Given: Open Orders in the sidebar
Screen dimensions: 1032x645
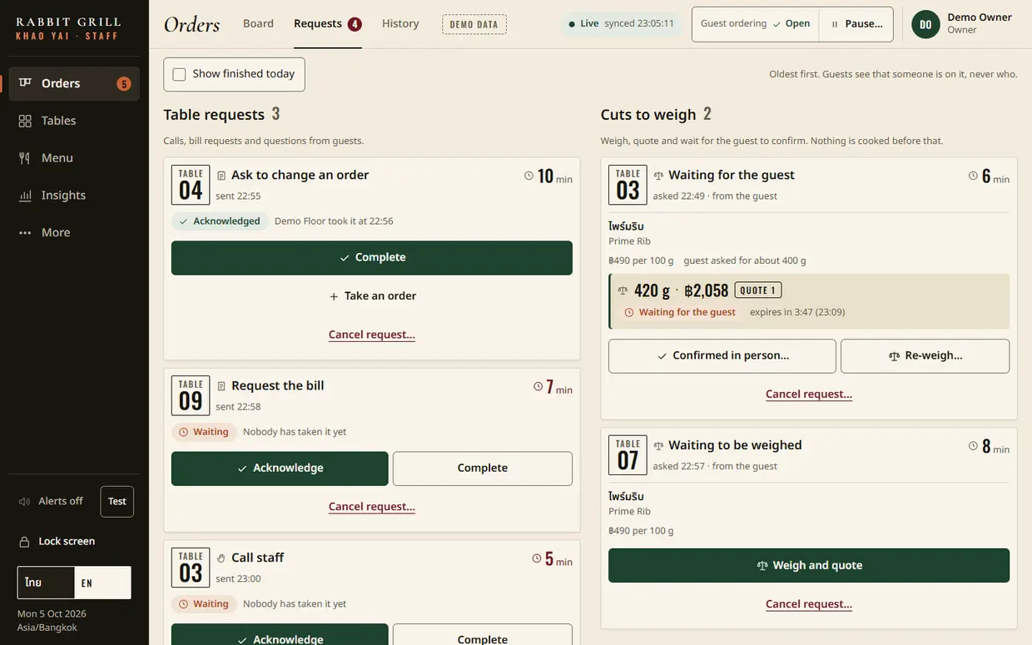Looking at the screenshot, I should click(x=74, y=83).
